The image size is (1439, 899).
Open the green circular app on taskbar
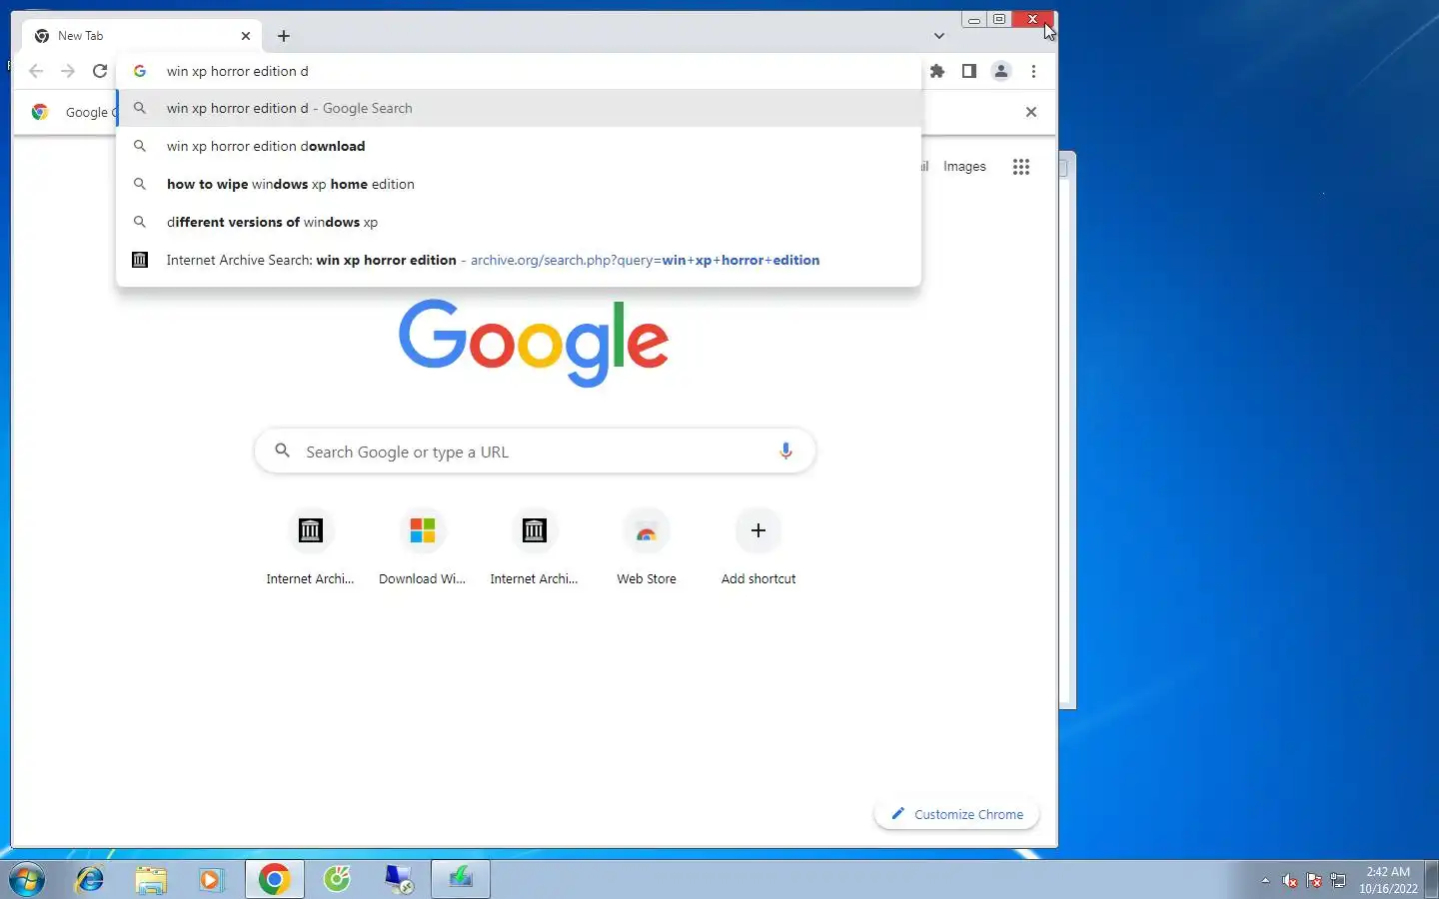[x=337, y=880]
